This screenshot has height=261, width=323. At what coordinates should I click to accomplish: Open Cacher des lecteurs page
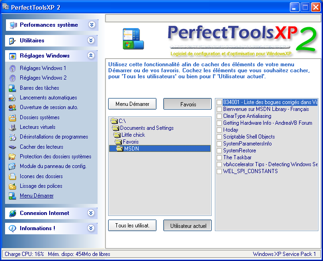click(x=41, y=147)
